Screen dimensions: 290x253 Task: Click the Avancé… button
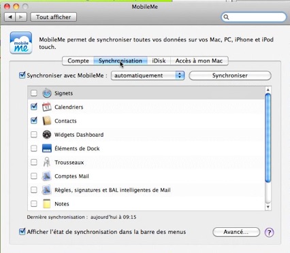pyautogui.click(x=236, y=232)
